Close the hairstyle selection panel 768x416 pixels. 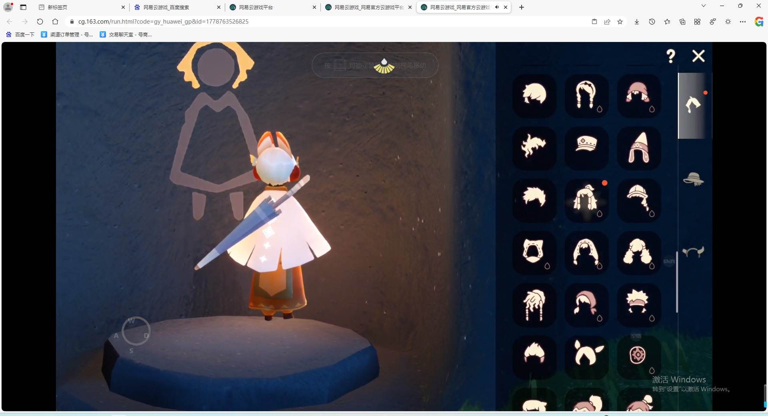698,56
